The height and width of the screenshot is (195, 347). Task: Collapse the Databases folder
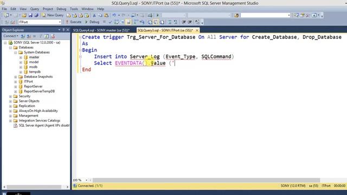point(10,48)
